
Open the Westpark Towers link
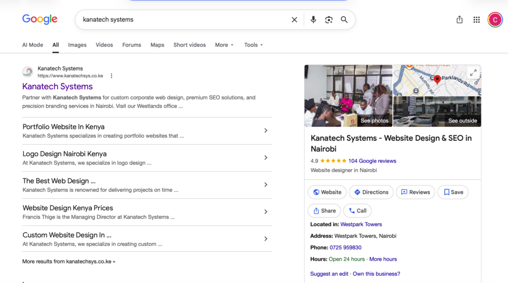point(361,225)
